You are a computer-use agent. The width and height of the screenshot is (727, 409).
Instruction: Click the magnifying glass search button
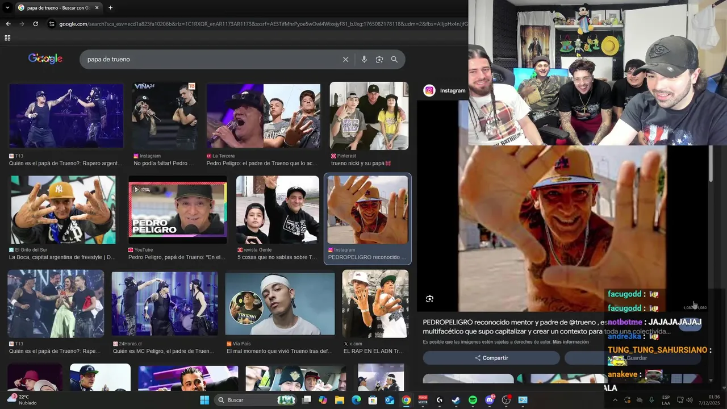click(394, 59)
